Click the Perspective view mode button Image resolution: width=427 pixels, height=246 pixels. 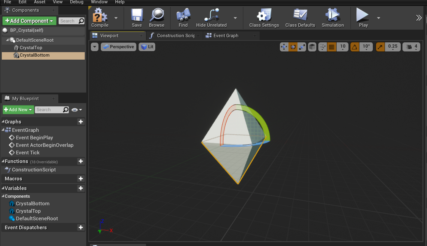pyautogui.click(x=119, y=47)
